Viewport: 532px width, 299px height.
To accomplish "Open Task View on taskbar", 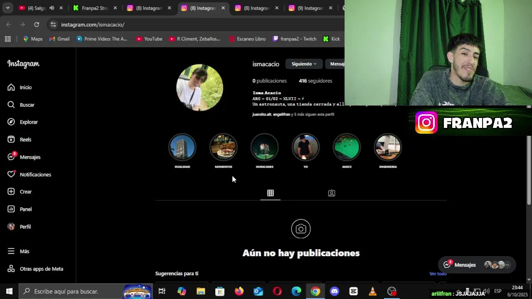I will pos(162,292).
